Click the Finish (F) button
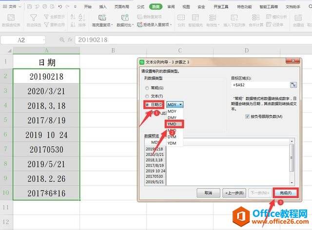The height and width of the screenshot is (230, 312). (286, 193)
